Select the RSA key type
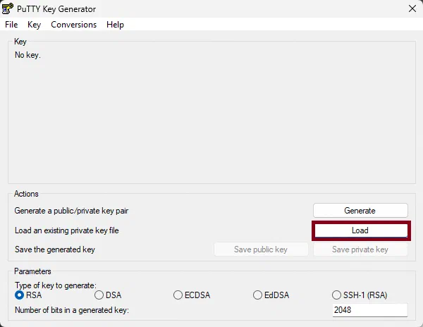 coord(28,295)
